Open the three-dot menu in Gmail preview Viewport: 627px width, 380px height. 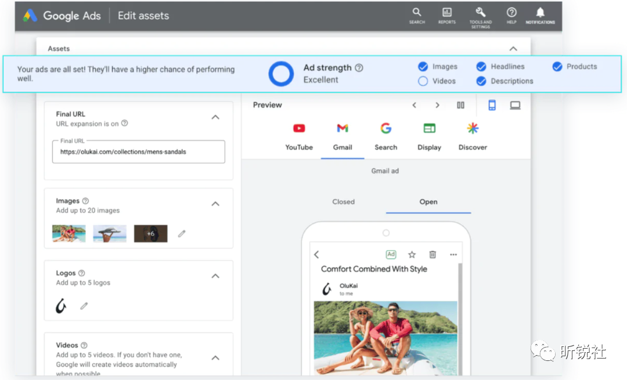point(453,255)
